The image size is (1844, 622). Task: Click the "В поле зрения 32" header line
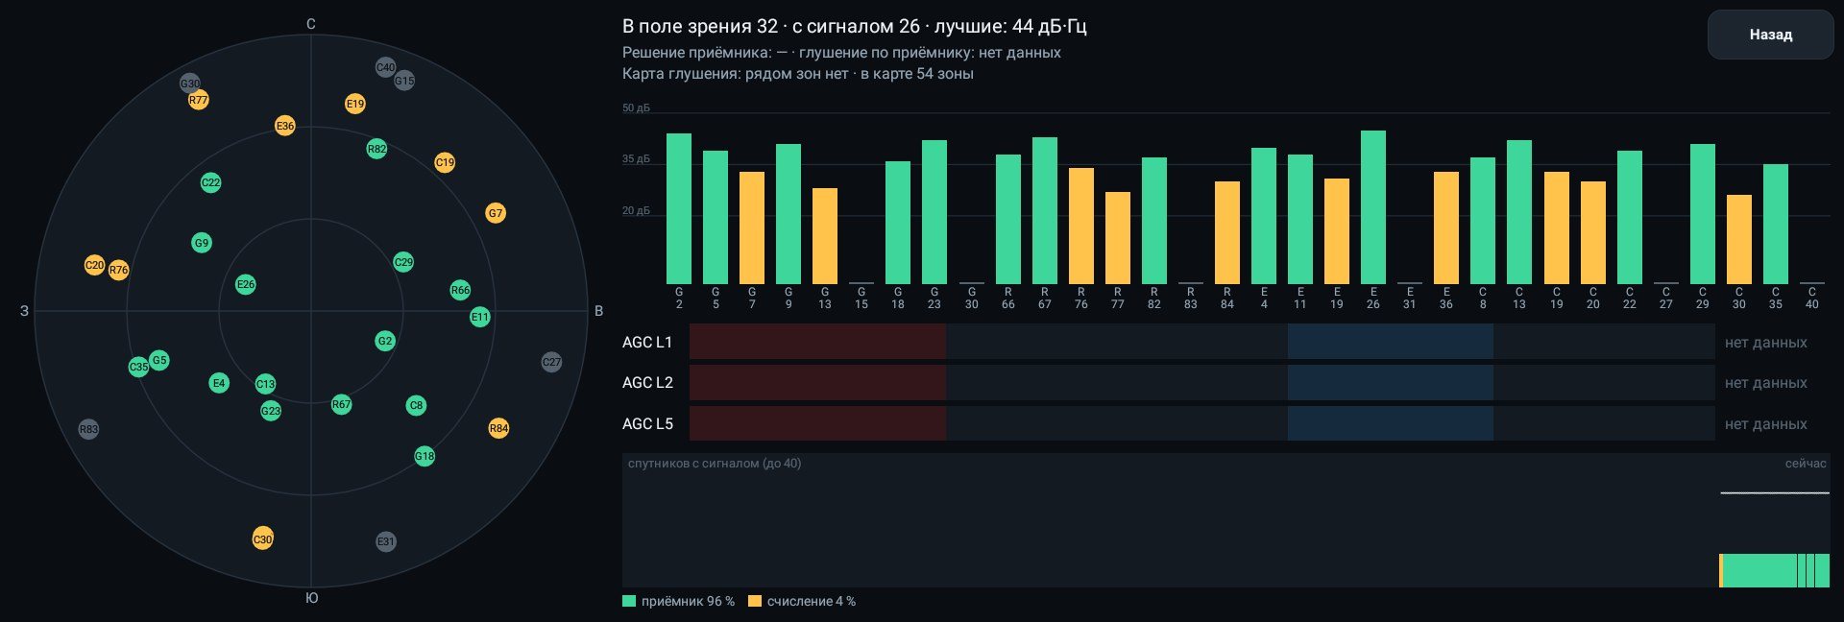point(855,27)
